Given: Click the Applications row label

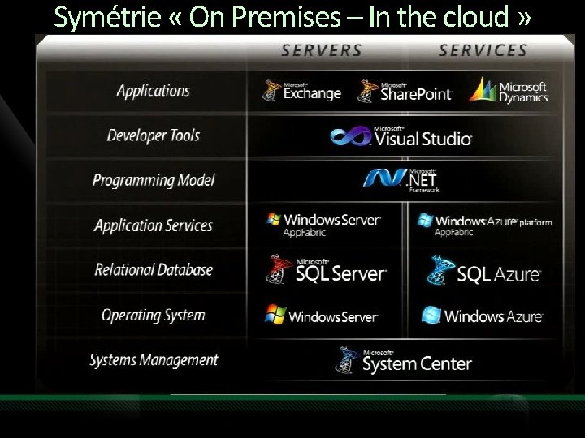Looking at the screenshot, I should [x=154, y=91].
